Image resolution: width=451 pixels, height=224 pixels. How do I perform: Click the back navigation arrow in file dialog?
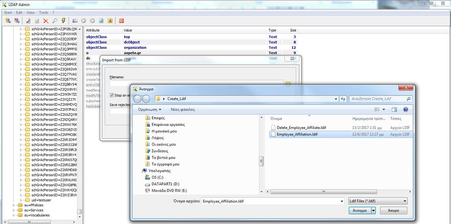point(137,99)
